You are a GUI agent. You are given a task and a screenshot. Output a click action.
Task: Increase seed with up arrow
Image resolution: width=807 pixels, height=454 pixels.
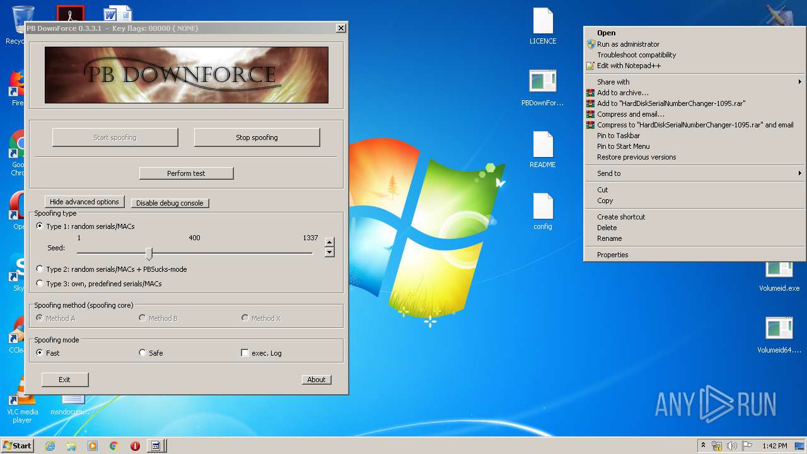click(x=329, y=242)
